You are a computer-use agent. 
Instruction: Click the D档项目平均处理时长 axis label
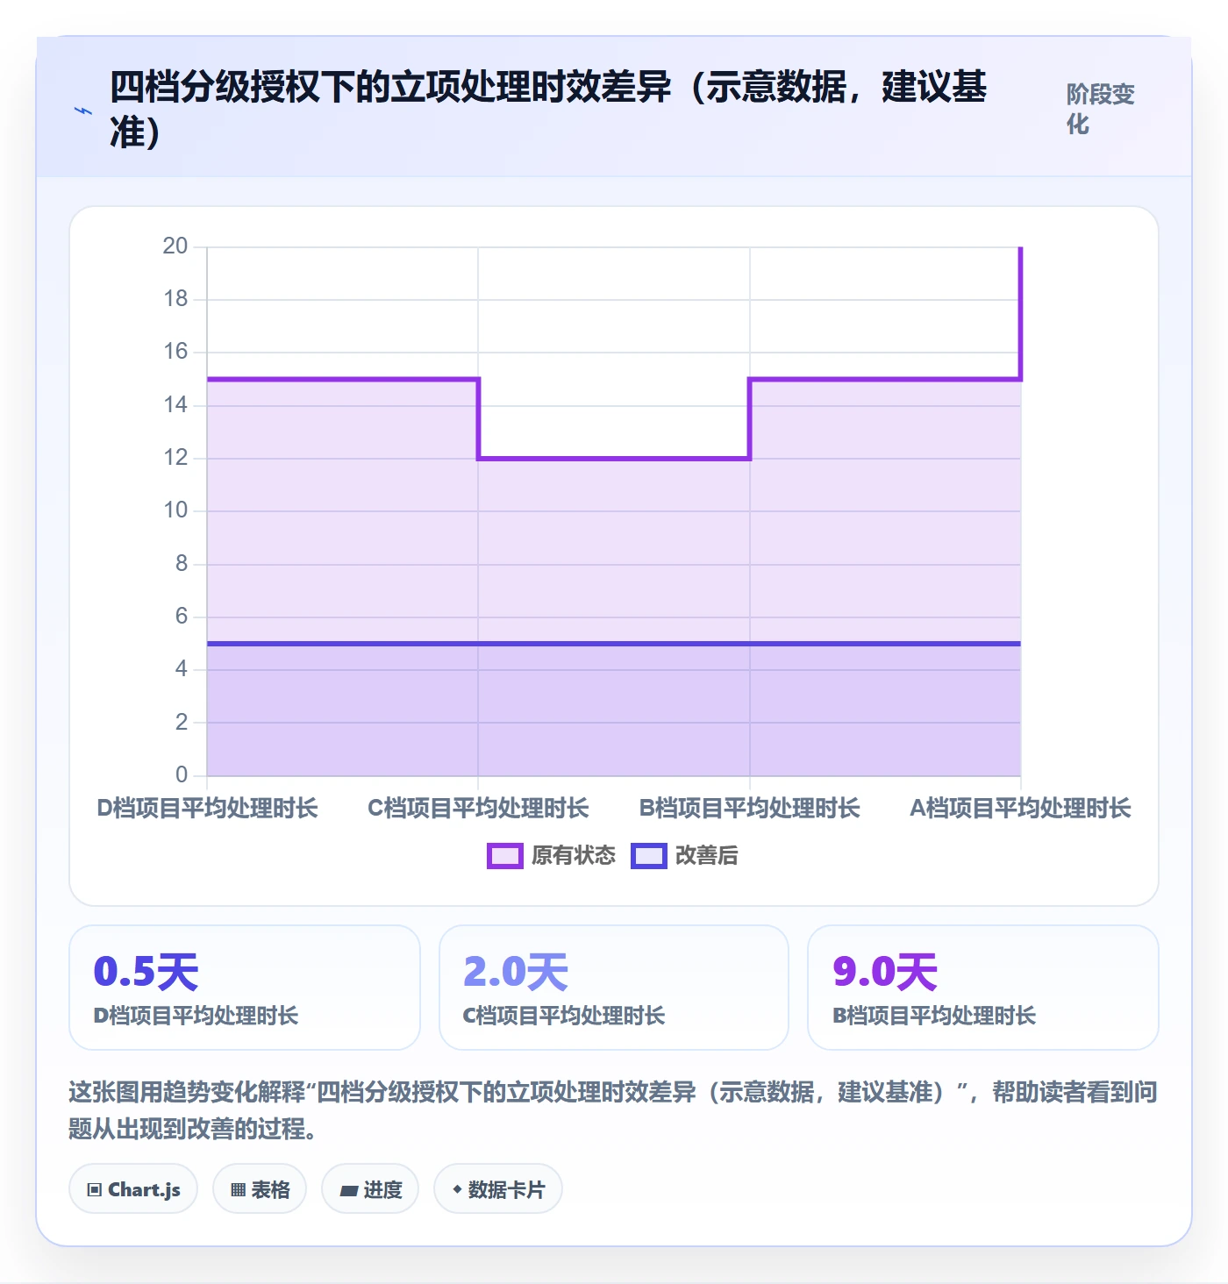click(x=207, y=808)
